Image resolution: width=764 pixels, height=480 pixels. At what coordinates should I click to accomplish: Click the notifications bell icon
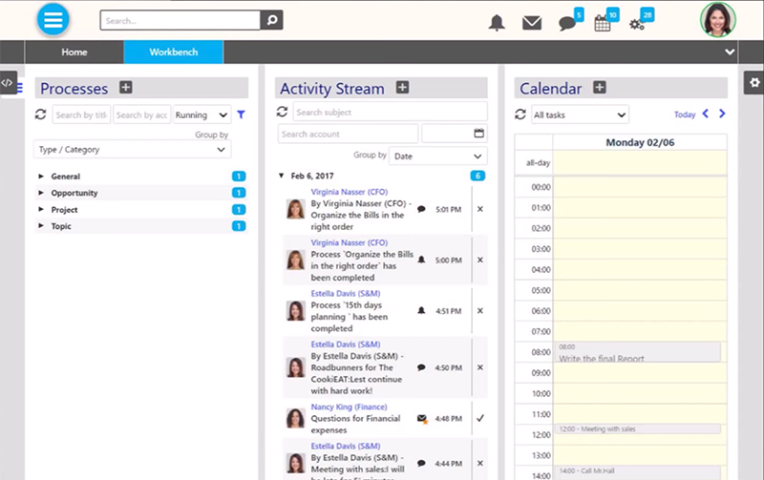(x=497, y=23)
